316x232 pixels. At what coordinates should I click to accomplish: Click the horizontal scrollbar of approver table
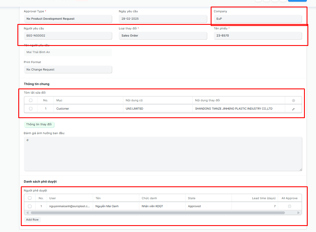click(x=158, y=213)
